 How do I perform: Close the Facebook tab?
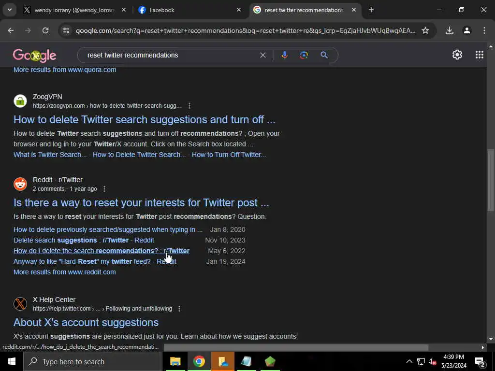point(239,10)
